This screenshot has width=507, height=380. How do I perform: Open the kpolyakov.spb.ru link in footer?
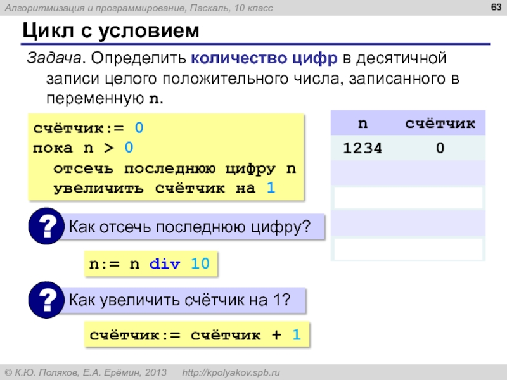pos(231,372)
